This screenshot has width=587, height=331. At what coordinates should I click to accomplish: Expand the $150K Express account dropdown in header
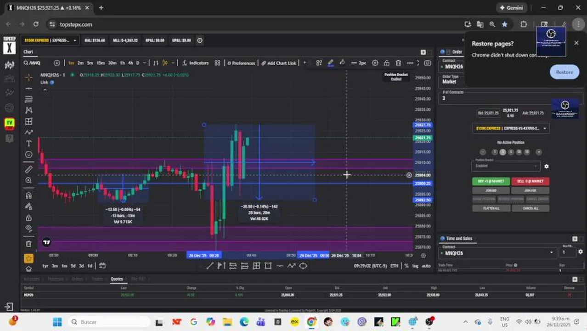click(51, 40)
